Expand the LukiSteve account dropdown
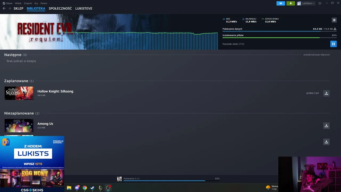The width and height of the screenshot is (341, 192). [x=306, y=3]
